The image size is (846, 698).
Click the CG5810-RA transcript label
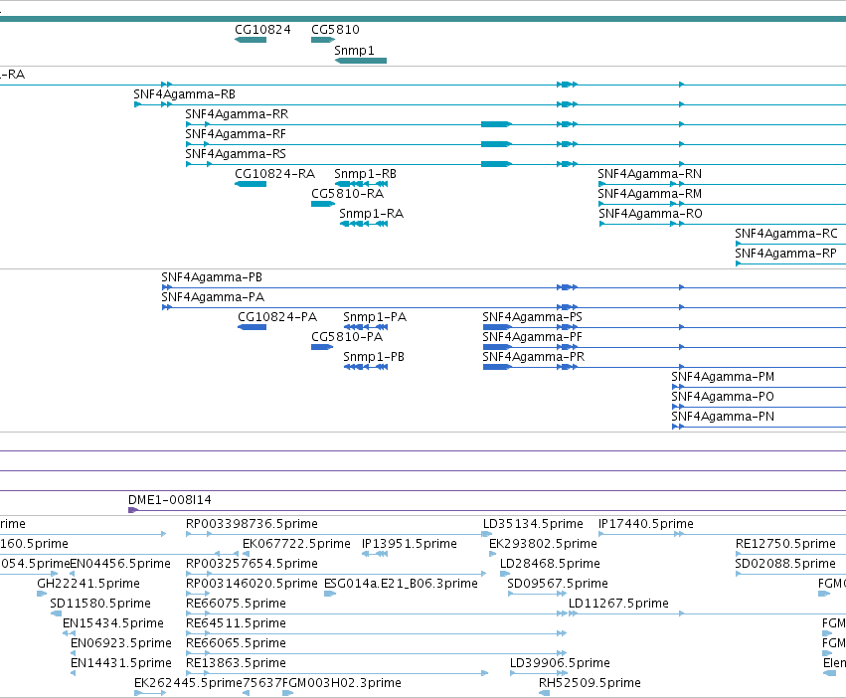348,193
